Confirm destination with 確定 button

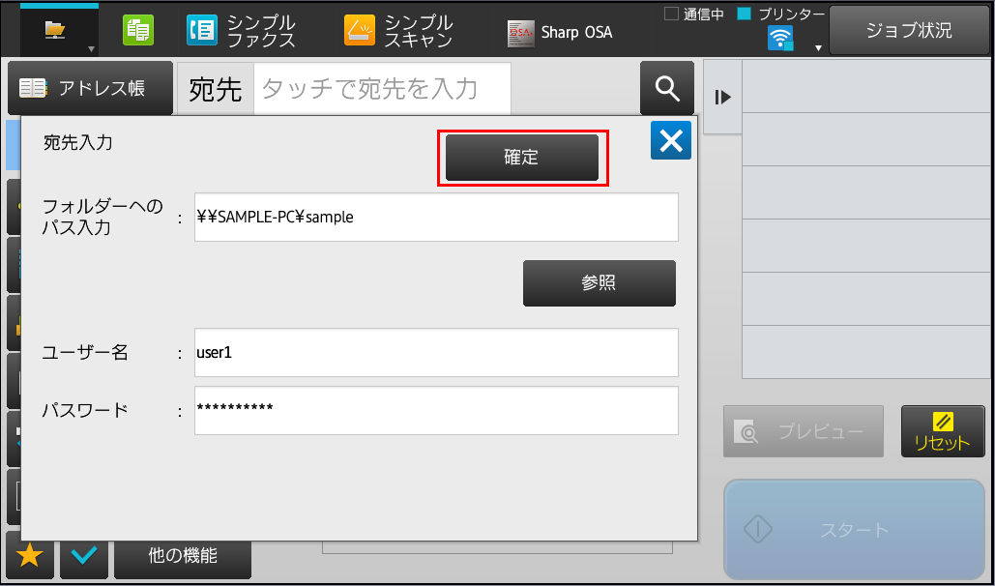tap(521, 158)
